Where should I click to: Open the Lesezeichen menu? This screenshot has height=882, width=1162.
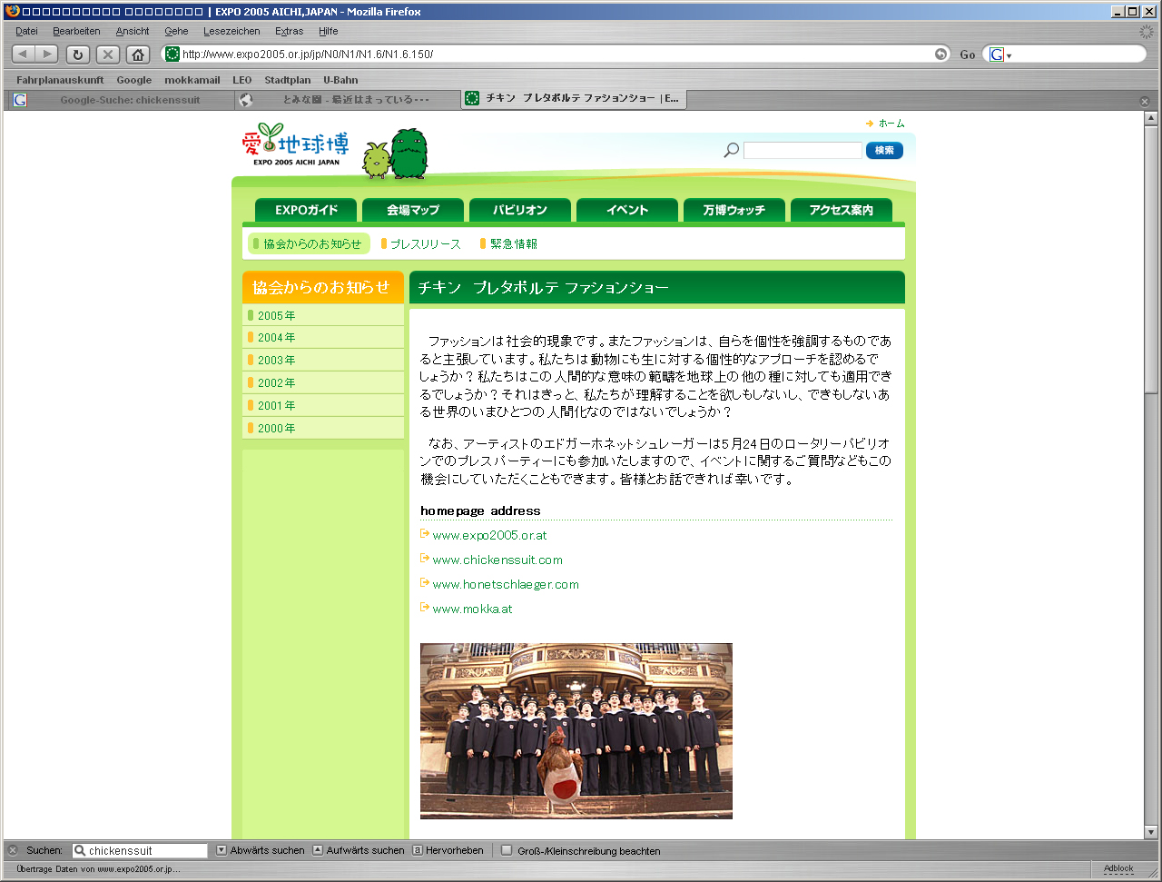tap(231, 31)
